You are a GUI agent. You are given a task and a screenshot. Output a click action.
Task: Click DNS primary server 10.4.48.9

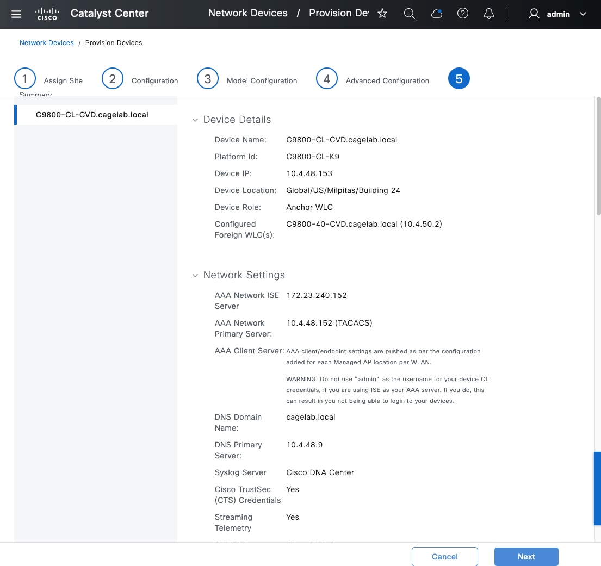pyautogui.click(x=305, y=445)
